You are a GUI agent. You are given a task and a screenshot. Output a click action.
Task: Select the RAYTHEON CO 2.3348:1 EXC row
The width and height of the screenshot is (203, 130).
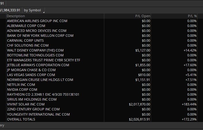(x=43, y=94)
